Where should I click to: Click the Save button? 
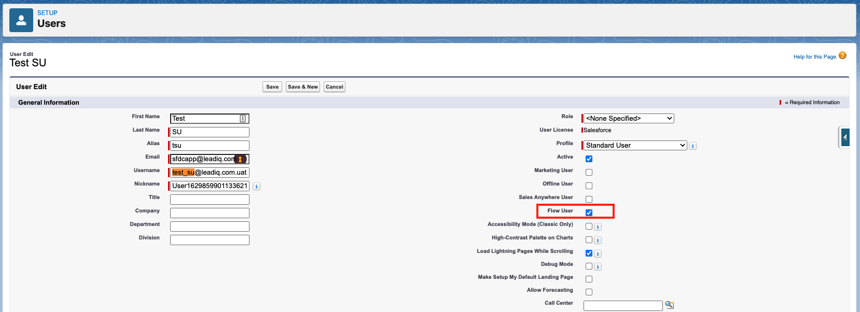point(272,87)
